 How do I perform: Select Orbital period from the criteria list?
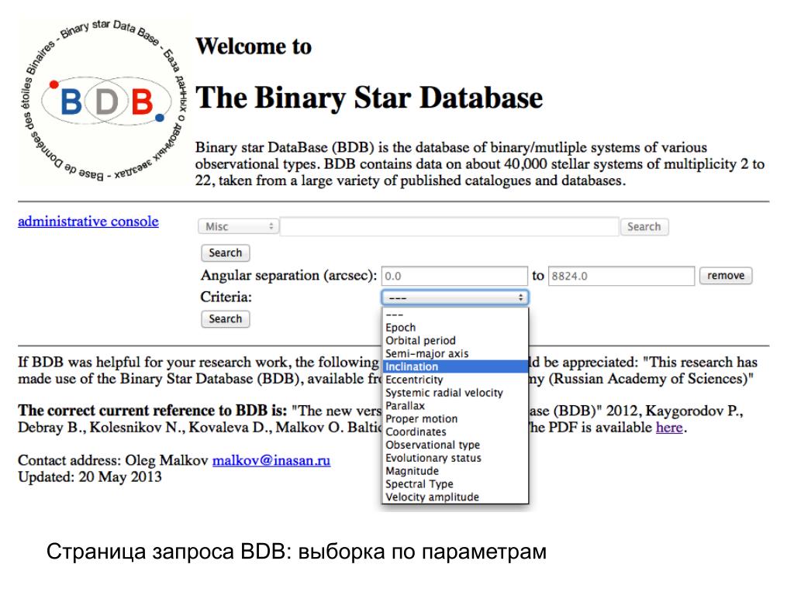click(x=454, y=341)
